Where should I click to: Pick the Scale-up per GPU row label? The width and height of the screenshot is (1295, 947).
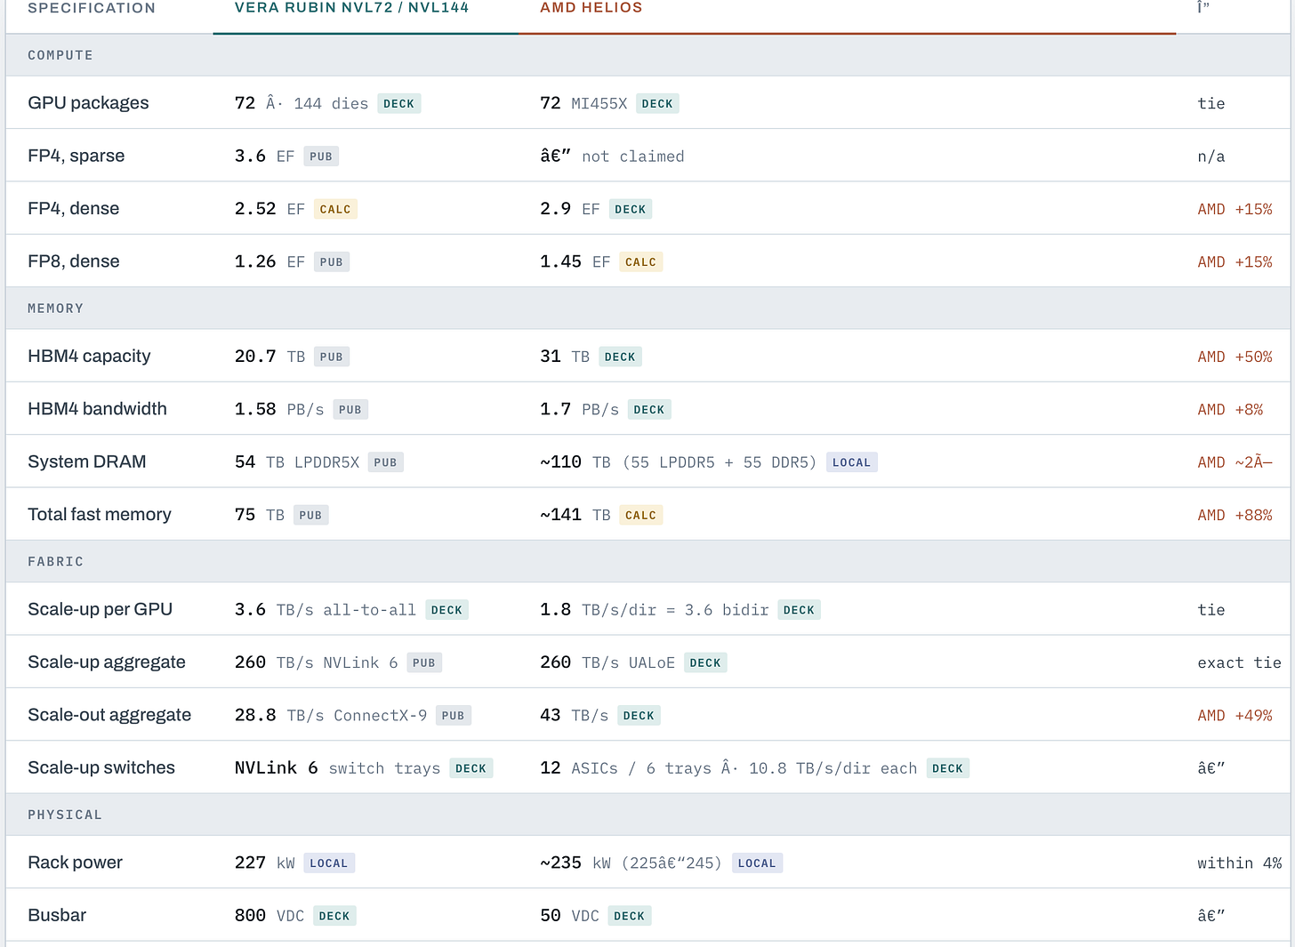100,609
